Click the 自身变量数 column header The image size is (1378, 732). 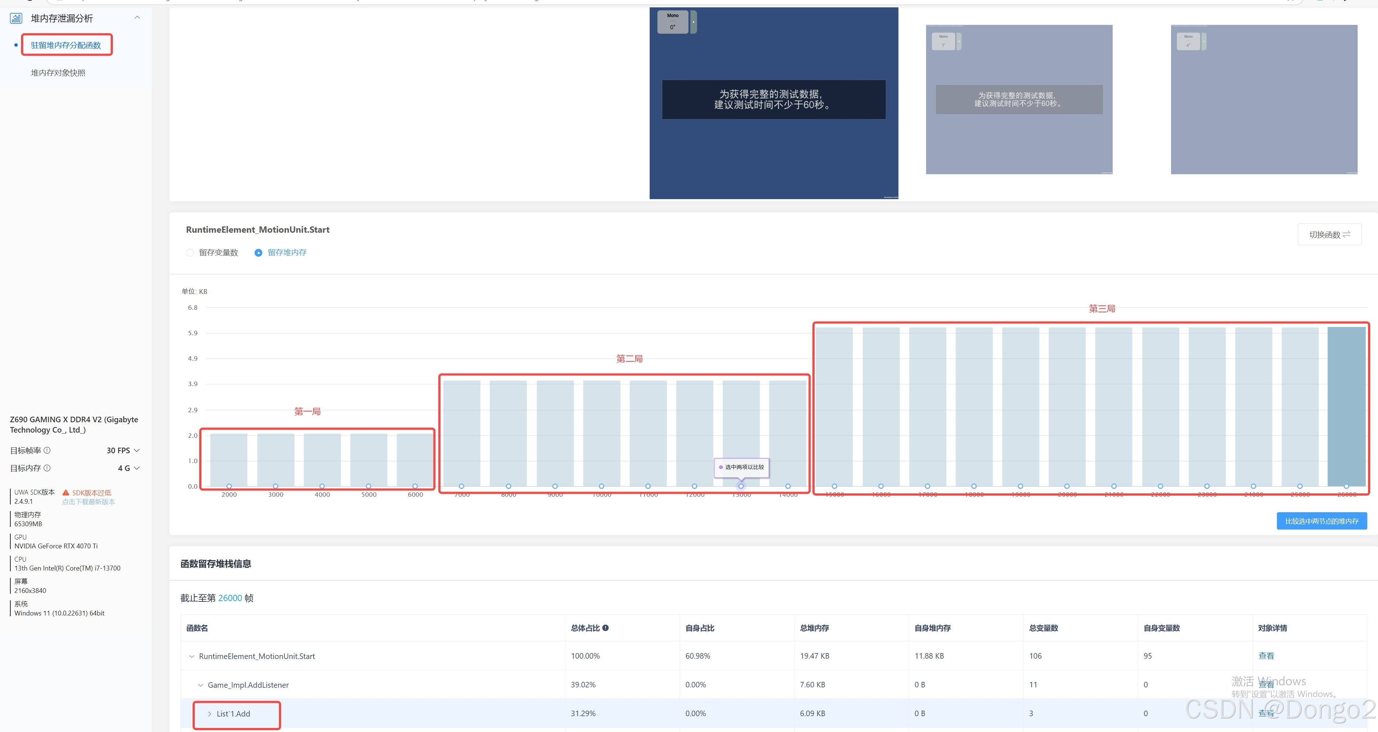coord(1161,628)
